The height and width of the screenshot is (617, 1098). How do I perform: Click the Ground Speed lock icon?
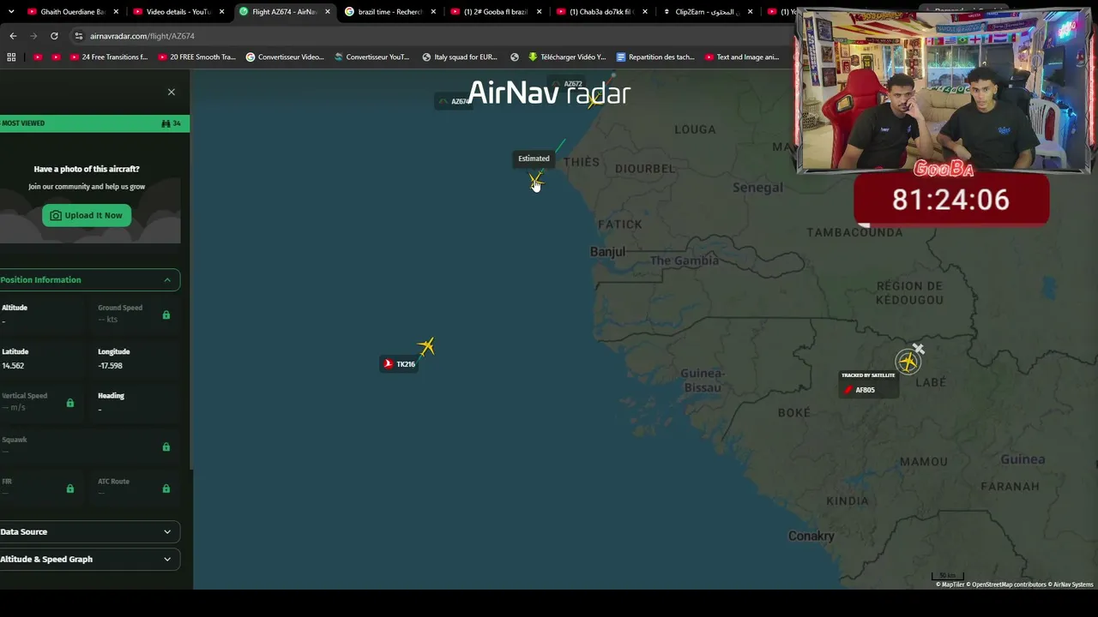[166, 314]
